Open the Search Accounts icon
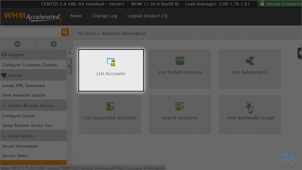Screen dimensions: 302x170 180,106
